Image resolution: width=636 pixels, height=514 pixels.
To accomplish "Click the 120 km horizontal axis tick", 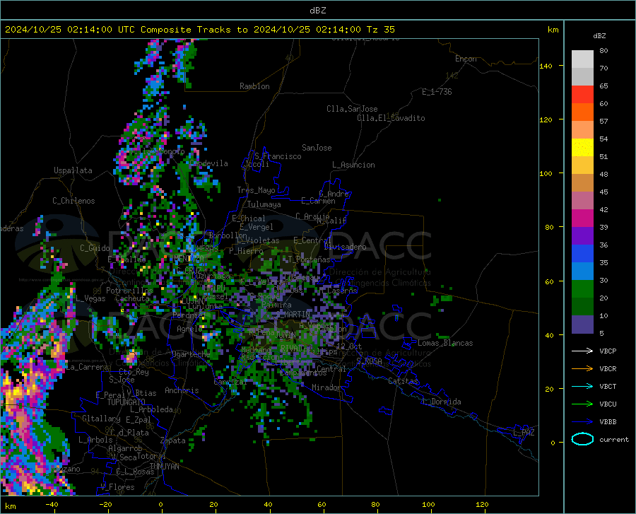I will coord(482,504).
